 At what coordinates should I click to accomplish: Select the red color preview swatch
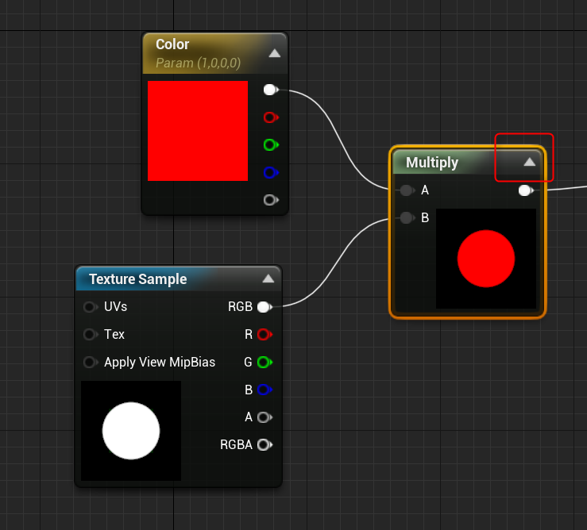coord(198,131)
